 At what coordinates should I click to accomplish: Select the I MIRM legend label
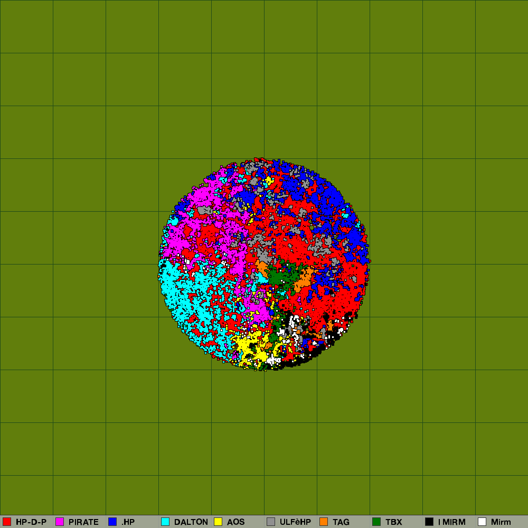pos(452,522)
